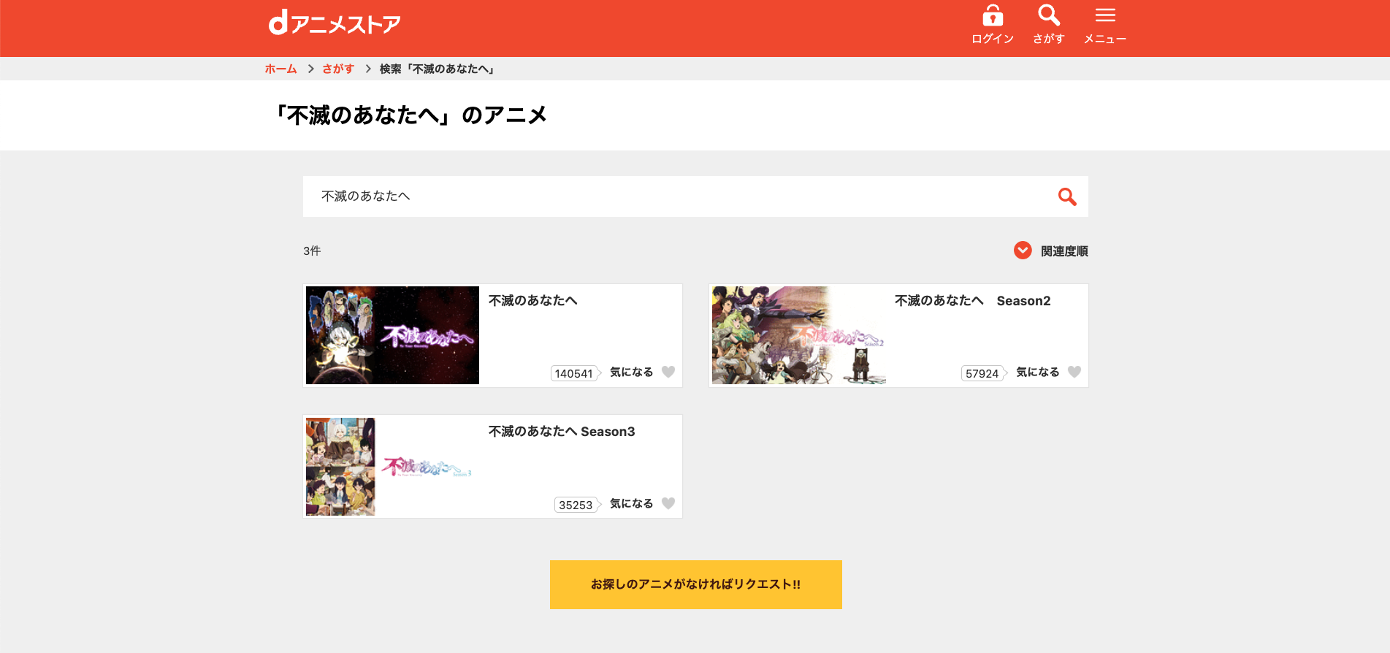The image size is (1390, 653).
Task: Open the 不滅のあなたへ Season3 thumbnail
Action: 392,467
